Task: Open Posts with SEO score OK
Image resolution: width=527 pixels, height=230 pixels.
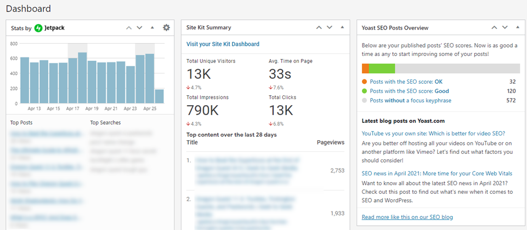Action: pyautogui.click(x=406, y=82)
